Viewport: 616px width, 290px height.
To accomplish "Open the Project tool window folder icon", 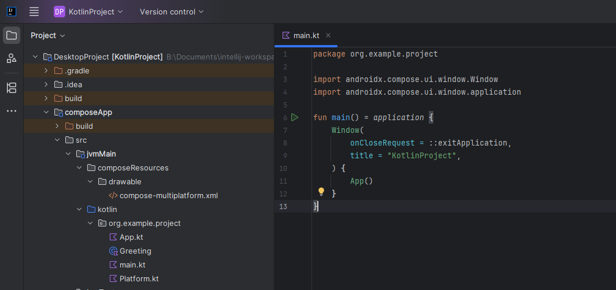I will coord(12,35).
